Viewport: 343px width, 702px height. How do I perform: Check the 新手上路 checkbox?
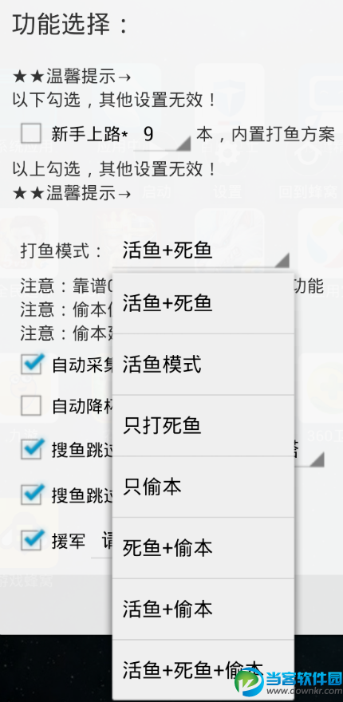click(31, 133)
